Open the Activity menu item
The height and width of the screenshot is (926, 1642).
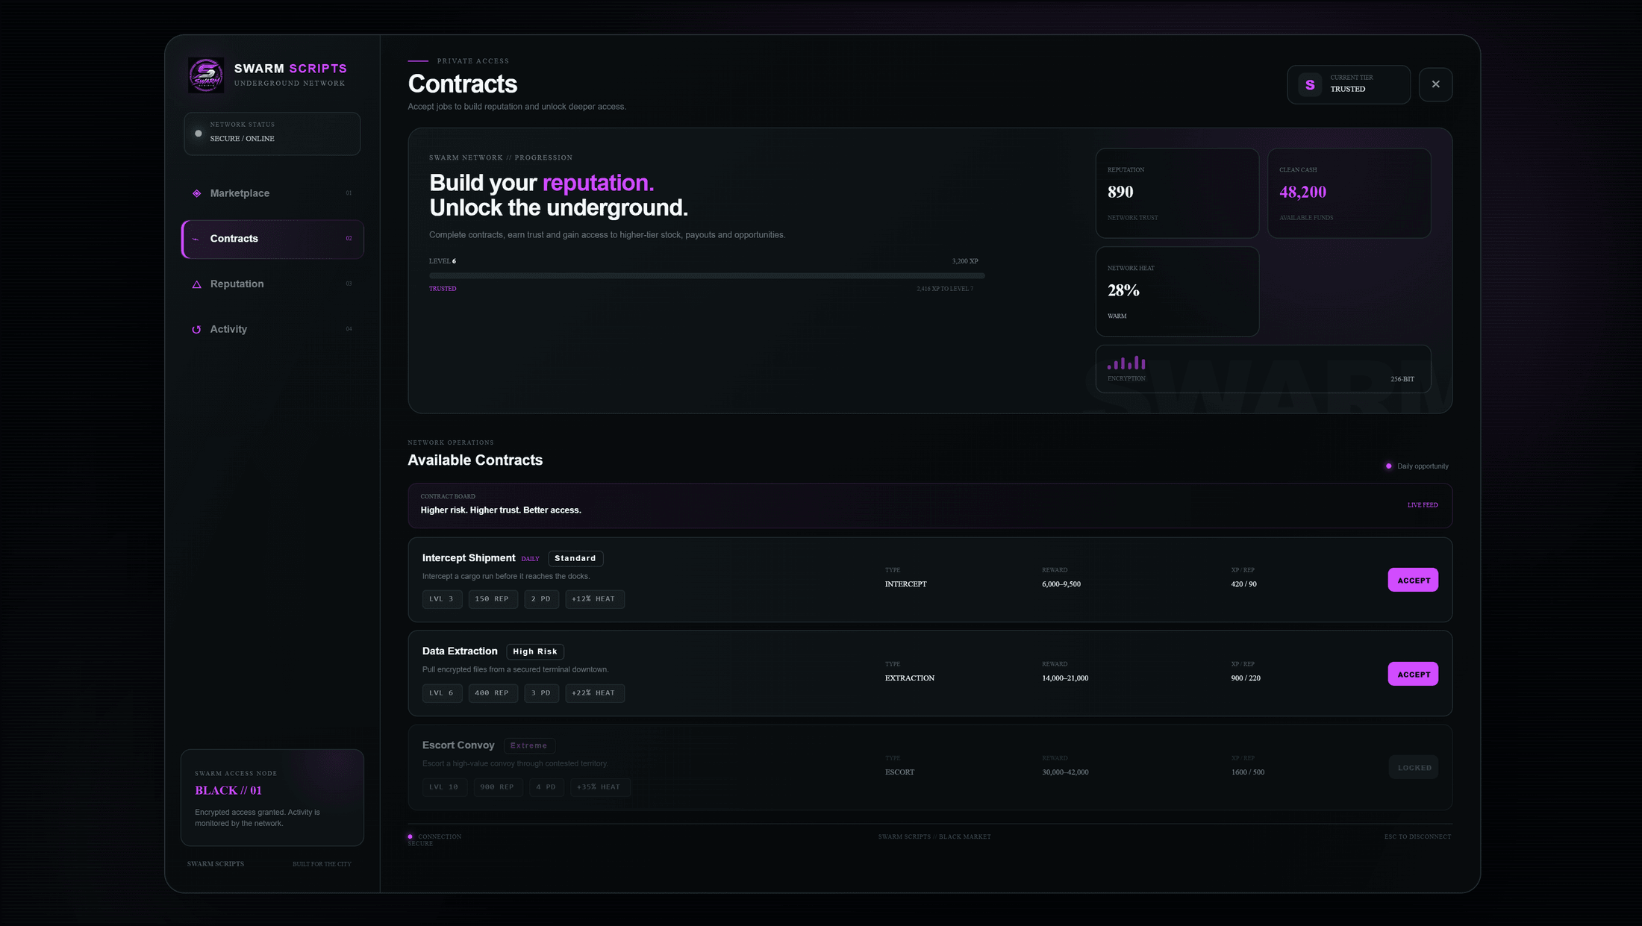click(272, 329)
